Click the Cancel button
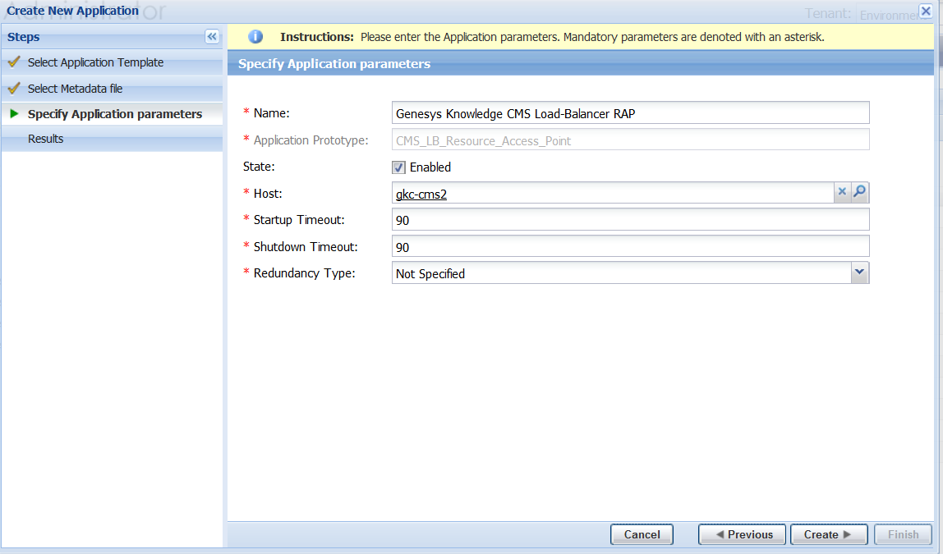This screenshot has height=554, width=943. tap(642, 533)
